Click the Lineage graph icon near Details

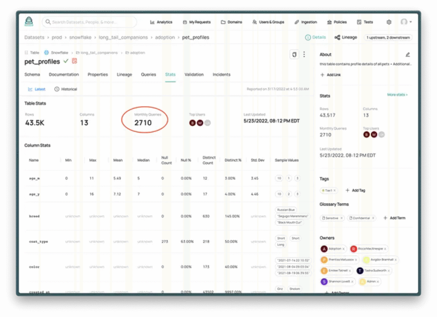338,37
